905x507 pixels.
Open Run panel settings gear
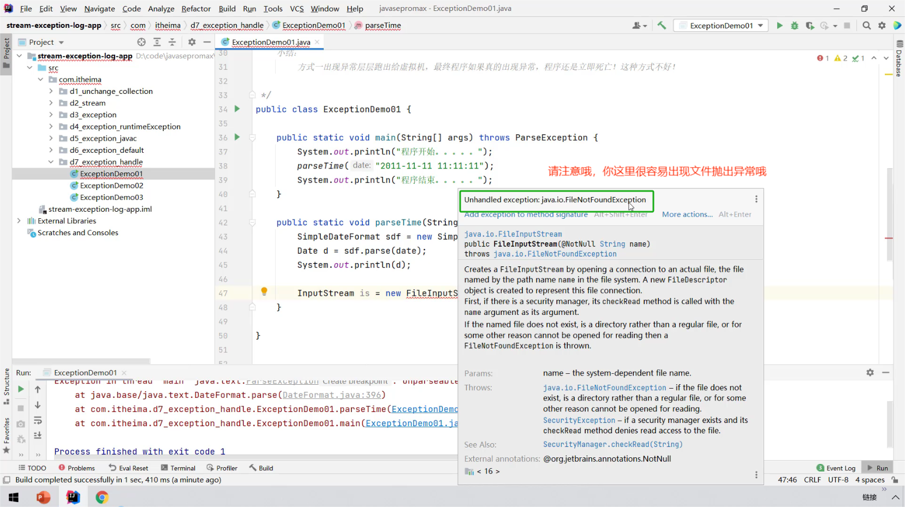(x=870, y=372)
